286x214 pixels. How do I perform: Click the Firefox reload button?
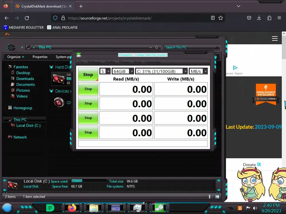(27, 18)
